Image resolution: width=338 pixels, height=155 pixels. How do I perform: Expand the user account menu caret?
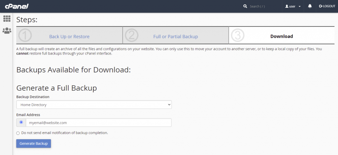tap(299, 7)
